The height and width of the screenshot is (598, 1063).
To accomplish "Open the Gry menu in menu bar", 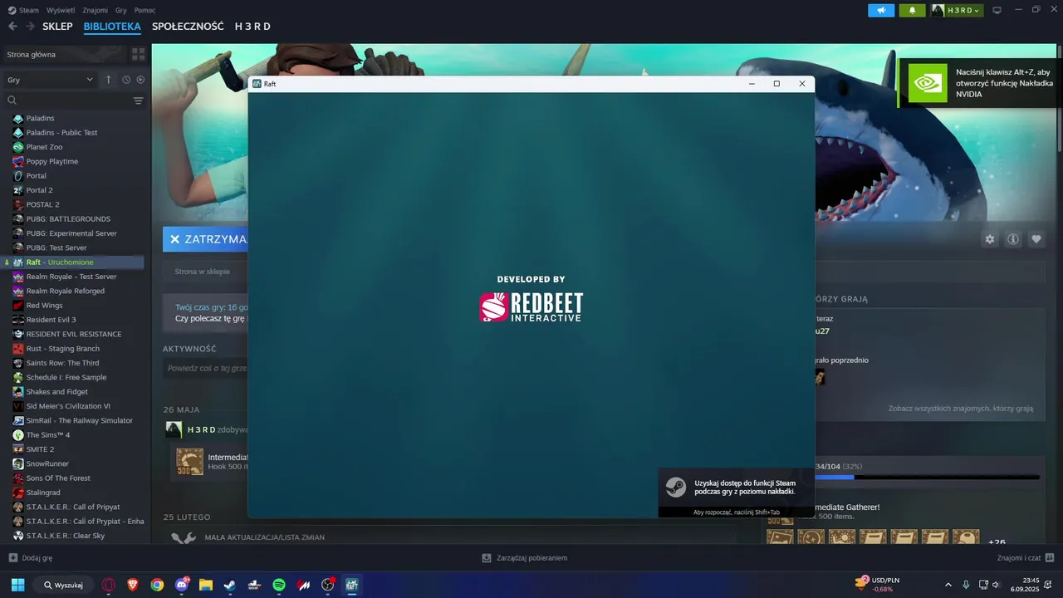I will tap(121, 10).
